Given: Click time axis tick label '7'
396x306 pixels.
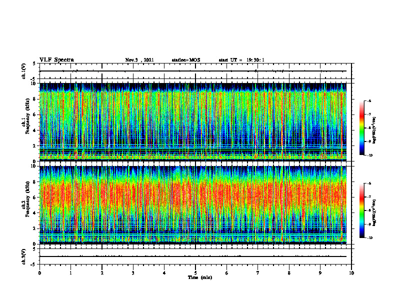Looking at the screenshot, I should [258, 273].
